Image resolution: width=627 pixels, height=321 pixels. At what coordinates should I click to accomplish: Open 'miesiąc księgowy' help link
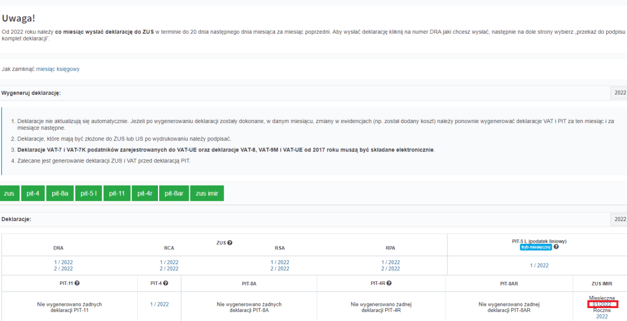58,69
